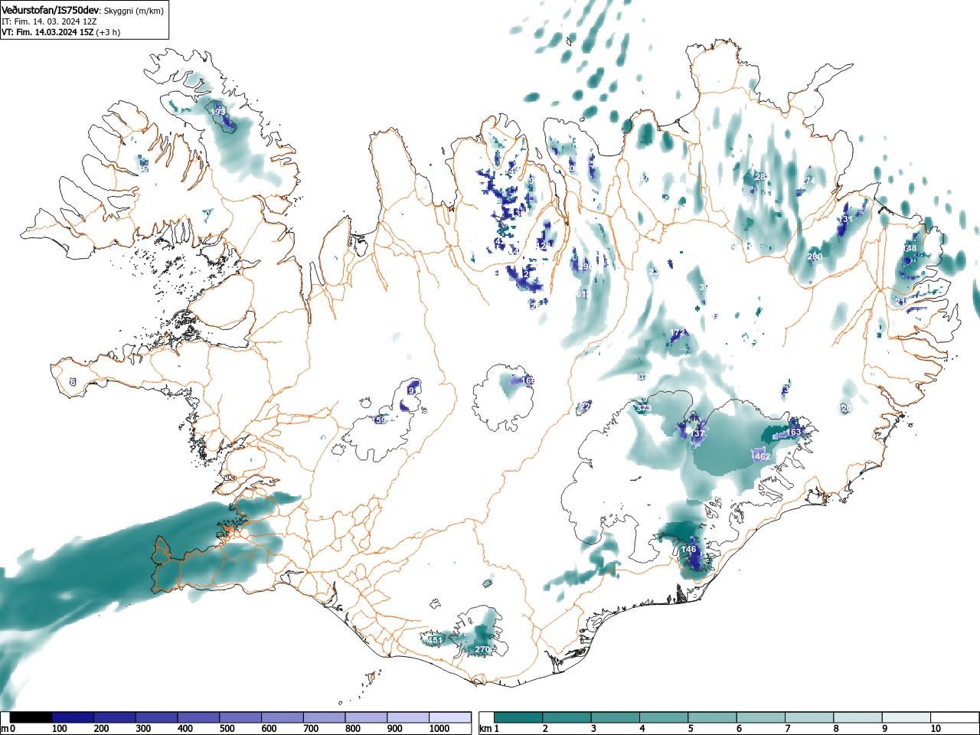980x735 pixels.
Task: Click the '800' label on the m legend
Action: click(352, 729)
